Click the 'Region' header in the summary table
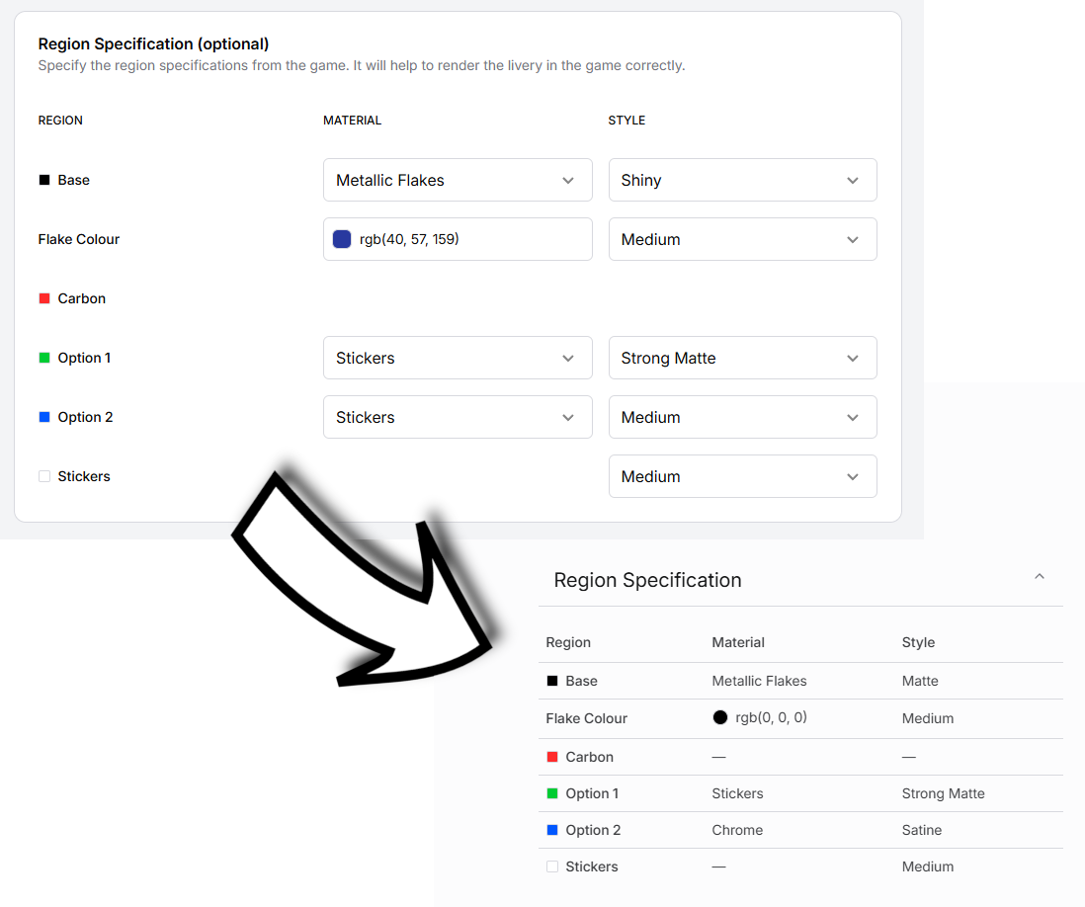Screen dimensions: 1085x907 pos(568,642)
